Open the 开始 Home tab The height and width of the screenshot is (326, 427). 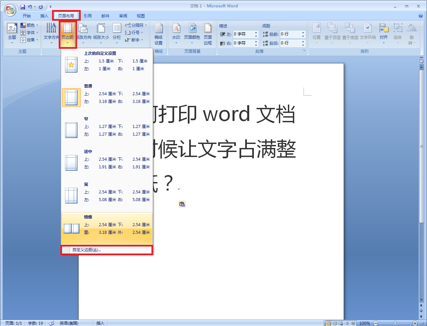(27, 16)
